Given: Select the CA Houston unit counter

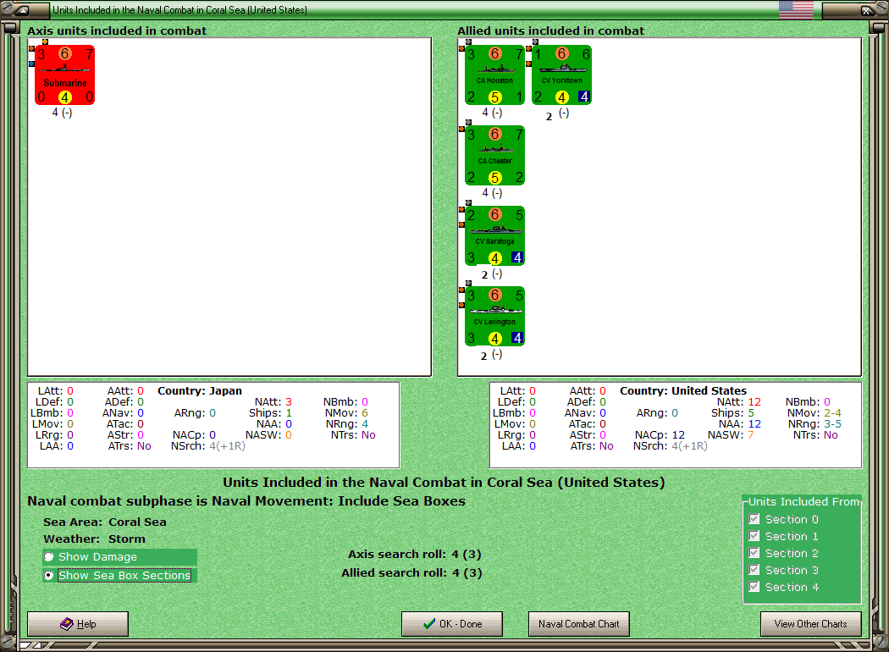Looking at the screenshot, I should pos(494,75).
